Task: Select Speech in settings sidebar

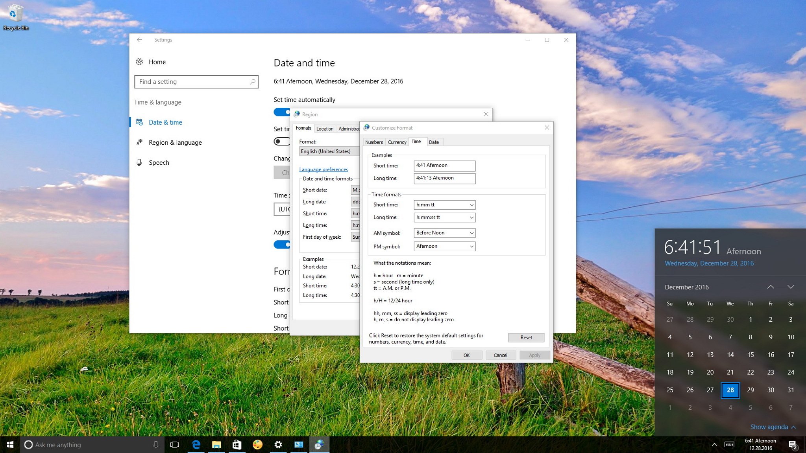Action: tap(159, 162)
